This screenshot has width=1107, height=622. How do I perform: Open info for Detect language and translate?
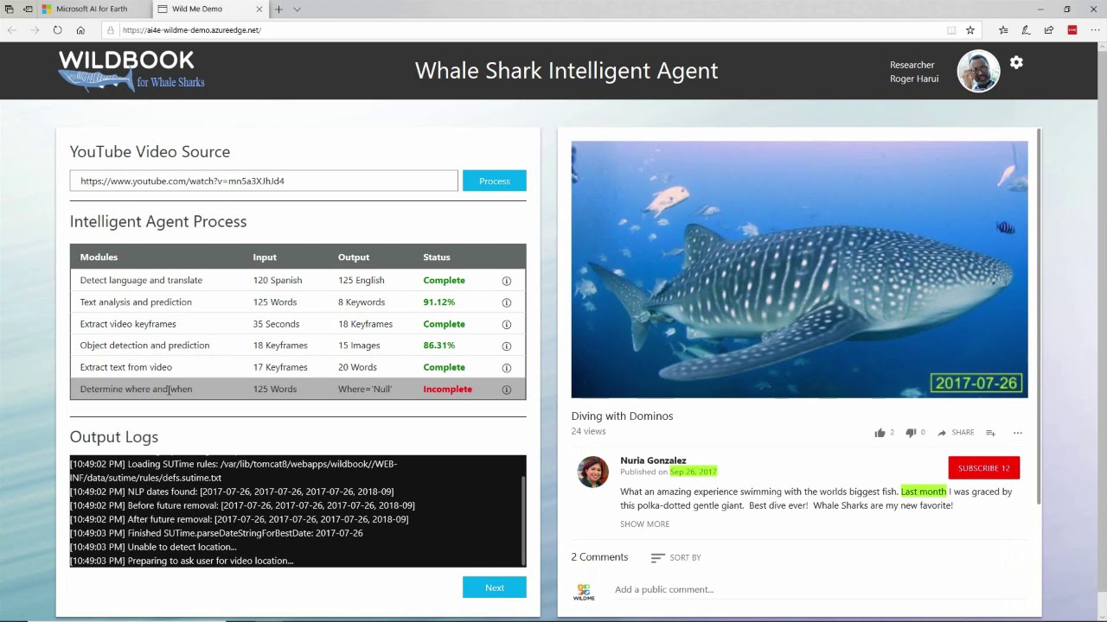[x=507, y=281]
